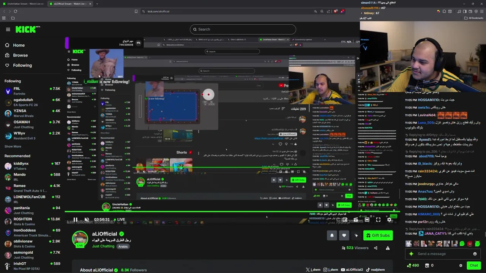Open channel points balance 490

413,265
